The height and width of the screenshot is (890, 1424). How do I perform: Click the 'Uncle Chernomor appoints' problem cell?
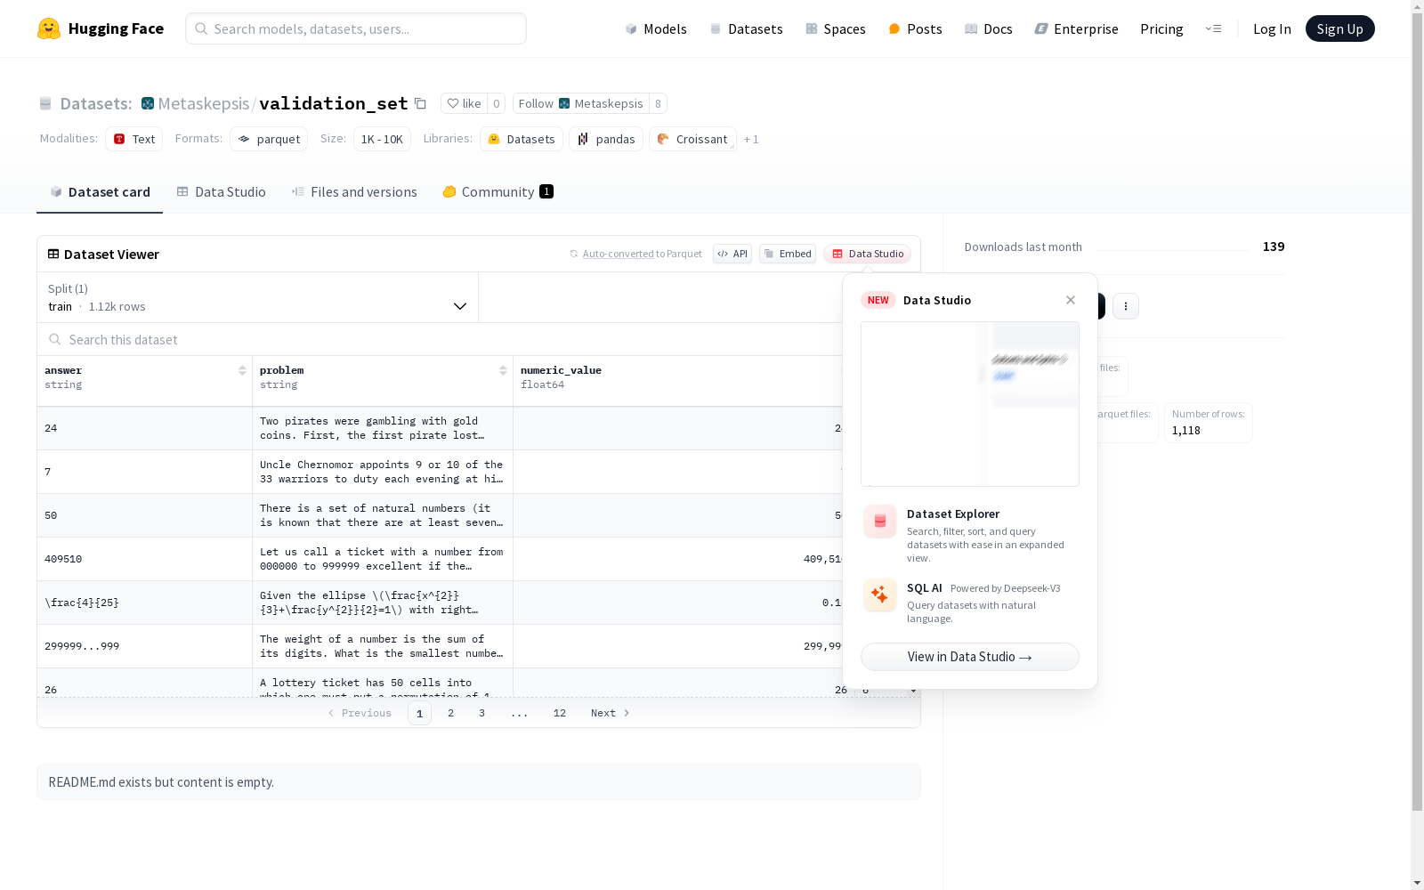(383, 472)
